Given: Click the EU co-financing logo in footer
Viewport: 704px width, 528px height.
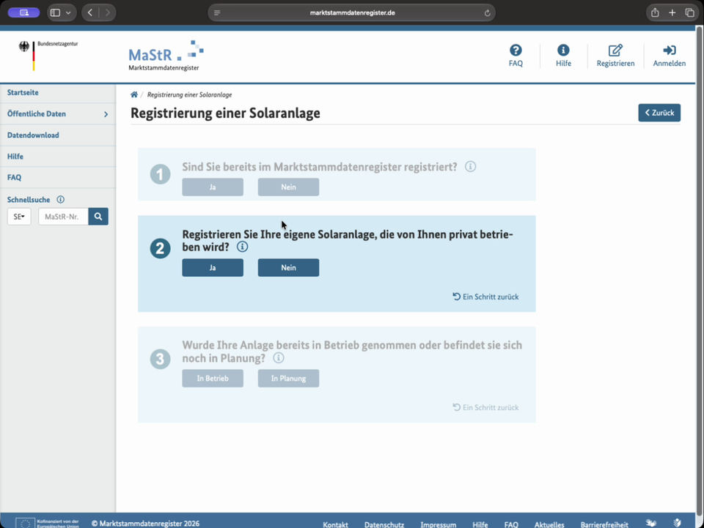Looking at the screenshot, I should pyautogui.click(x=47, y=523).
